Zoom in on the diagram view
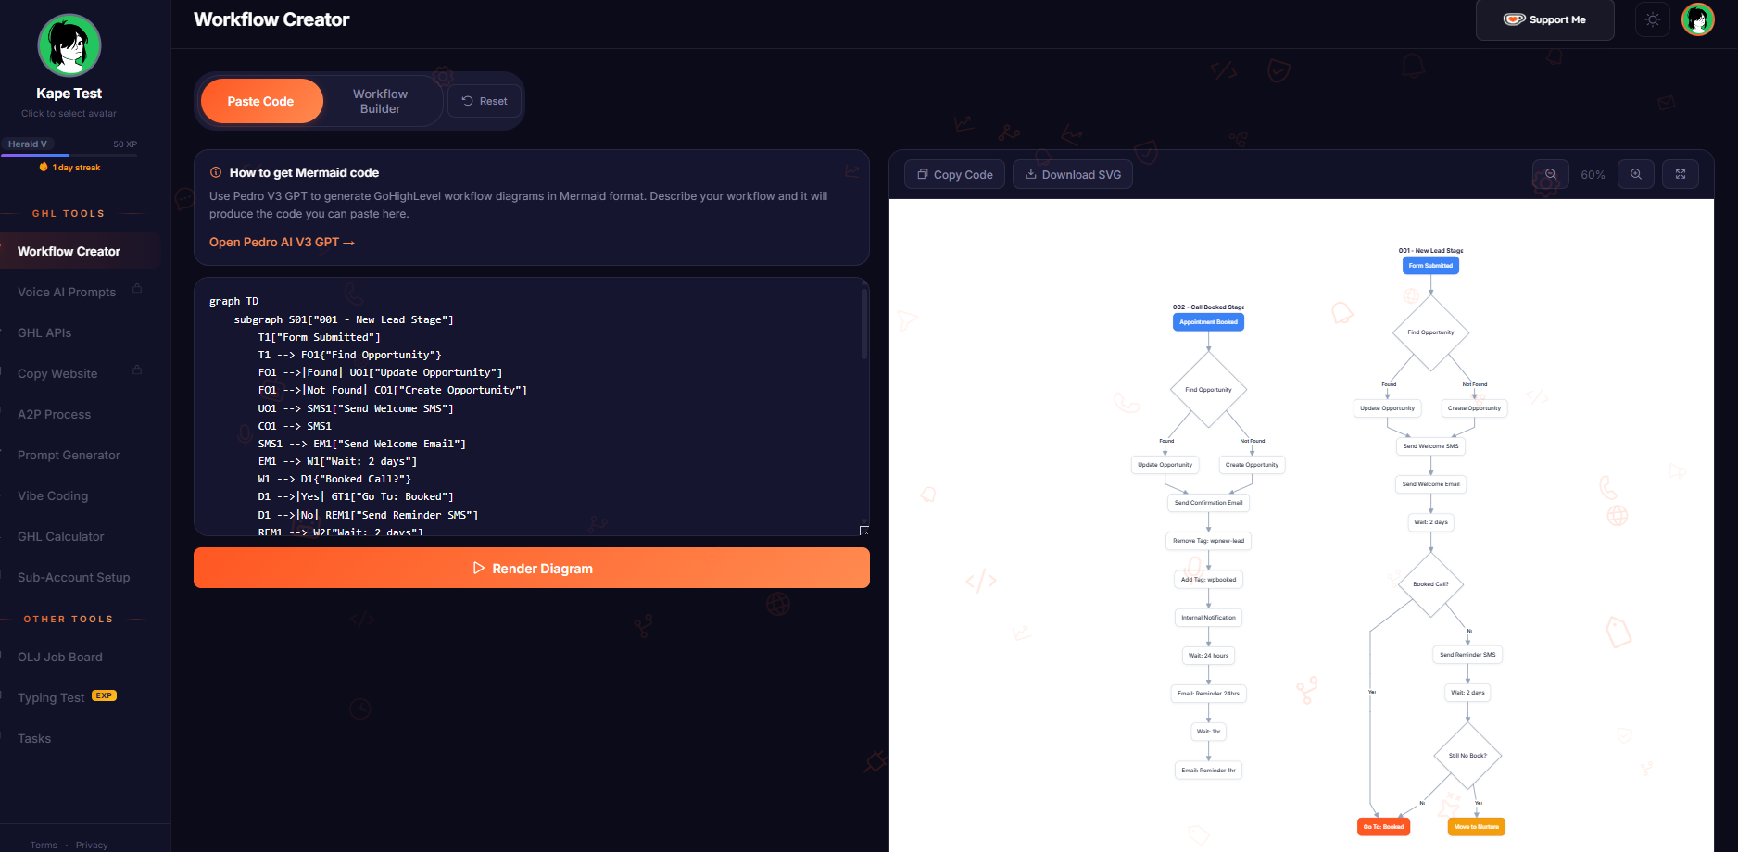The height and width of the screenshot is (852, 1738). coord(1636,174)
